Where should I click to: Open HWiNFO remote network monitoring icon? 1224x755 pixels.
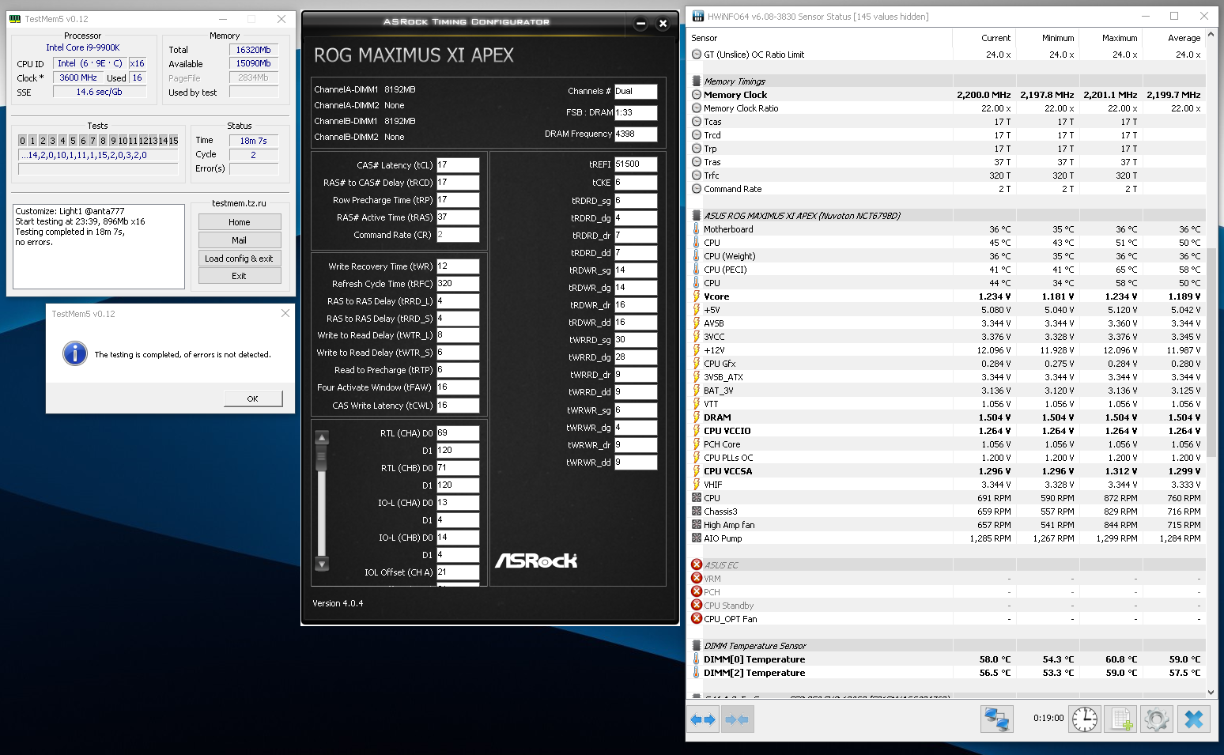[x=997, y=719]
